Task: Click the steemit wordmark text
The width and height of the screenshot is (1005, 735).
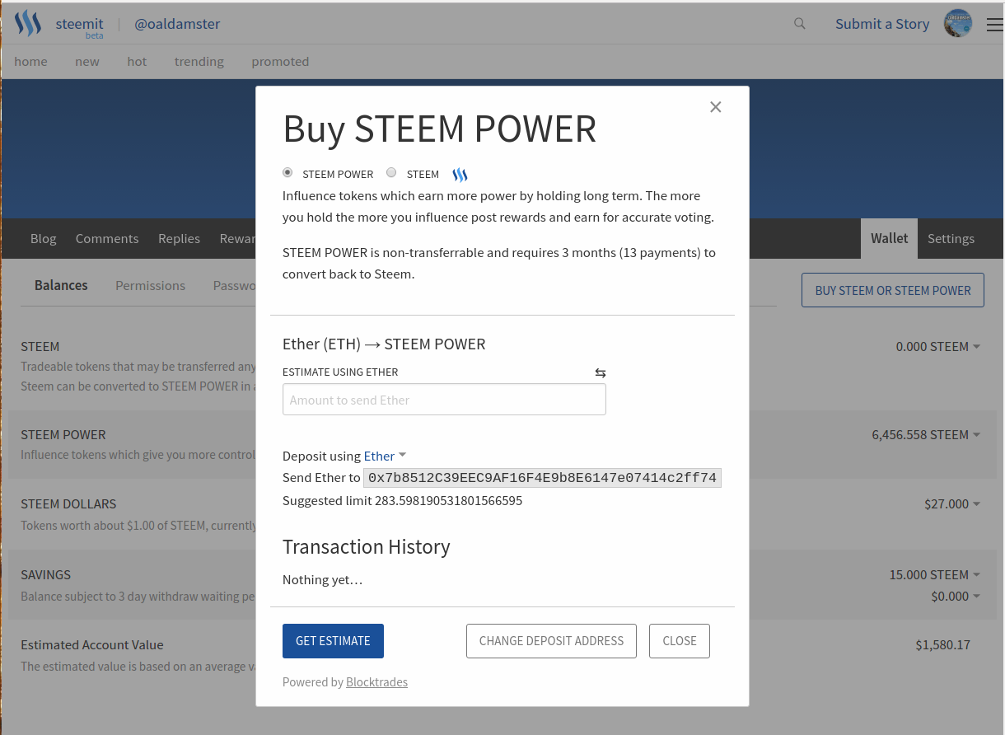Action: tap(79, 24)
